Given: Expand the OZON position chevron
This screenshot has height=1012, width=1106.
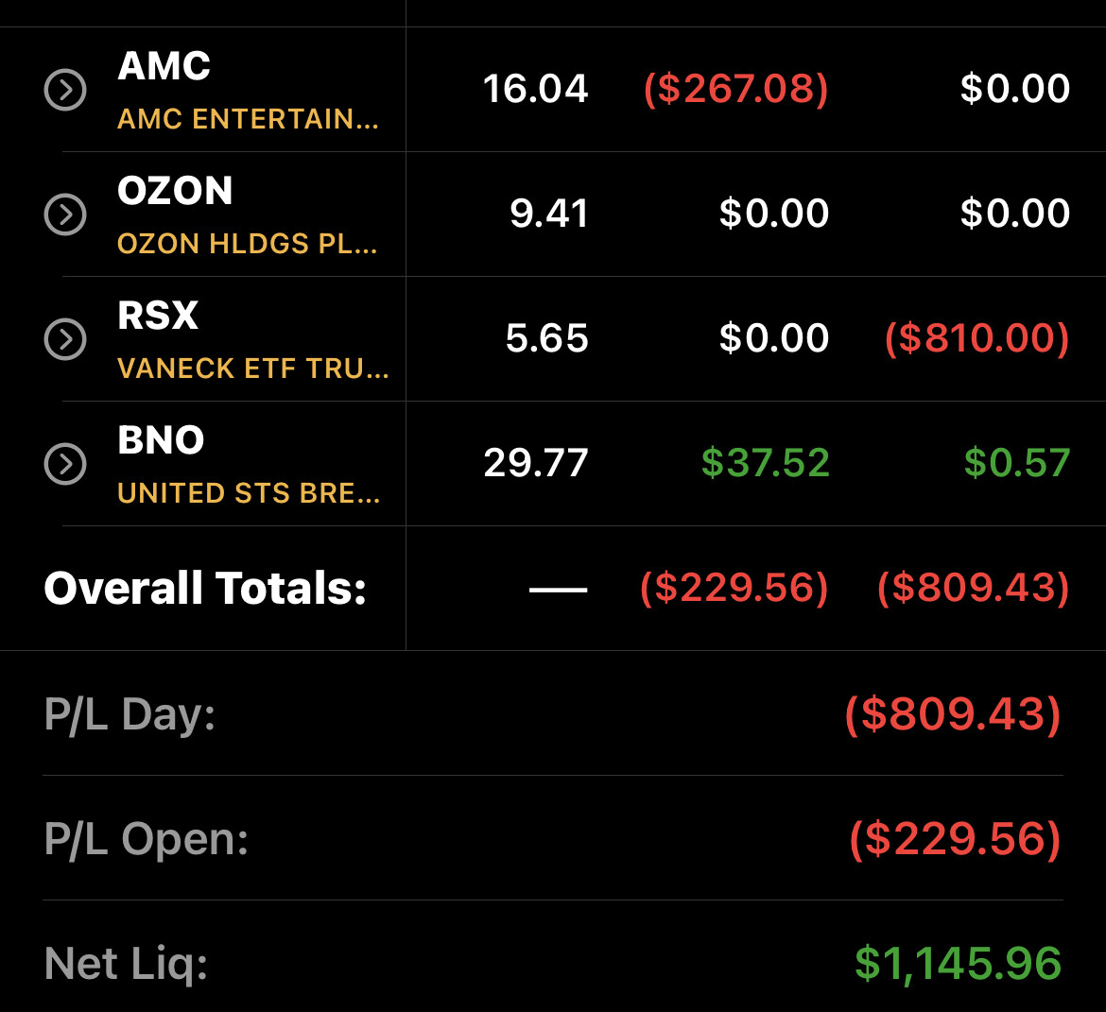Looking at the screenshot, I should coord(65,214).
